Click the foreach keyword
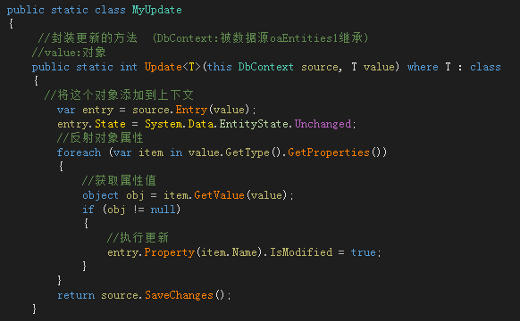 [x=79, y=152]
